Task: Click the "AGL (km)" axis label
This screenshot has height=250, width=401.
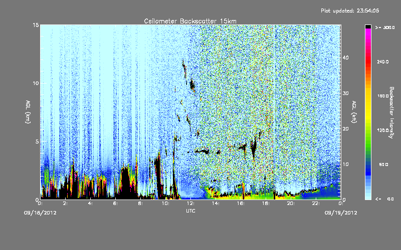Action: coord(28,111)
